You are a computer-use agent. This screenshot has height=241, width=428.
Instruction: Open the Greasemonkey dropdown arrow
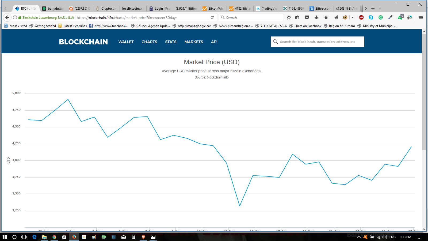pyautogui.click(x=353, y=18)
